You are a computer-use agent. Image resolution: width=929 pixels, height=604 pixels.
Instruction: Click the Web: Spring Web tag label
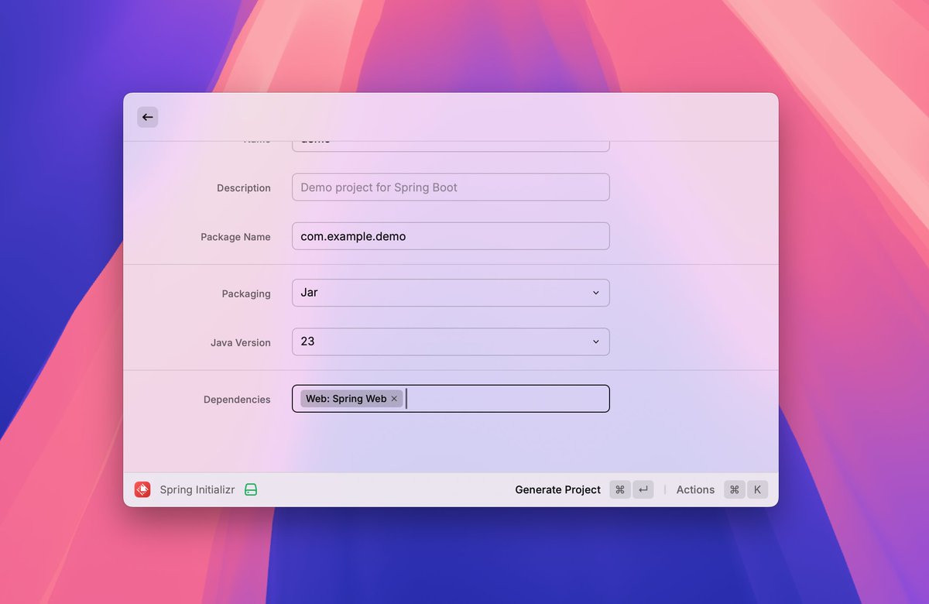click(346, 399)
